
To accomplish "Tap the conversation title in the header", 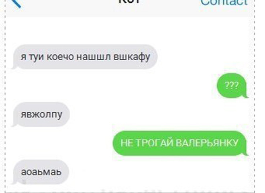I will click(129, 2).
